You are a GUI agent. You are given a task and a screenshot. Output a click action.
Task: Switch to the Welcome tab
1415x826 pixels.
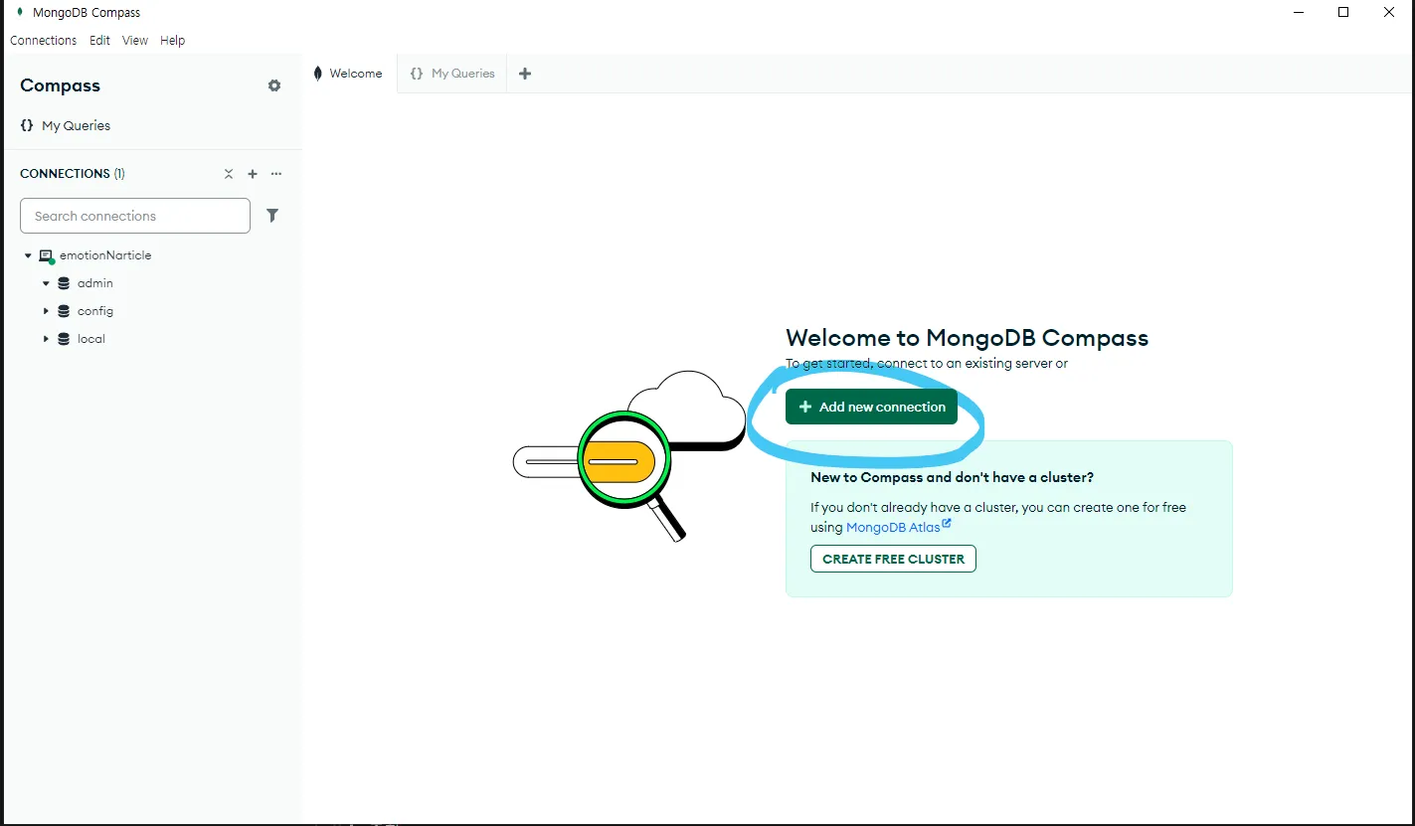[349, 74]
